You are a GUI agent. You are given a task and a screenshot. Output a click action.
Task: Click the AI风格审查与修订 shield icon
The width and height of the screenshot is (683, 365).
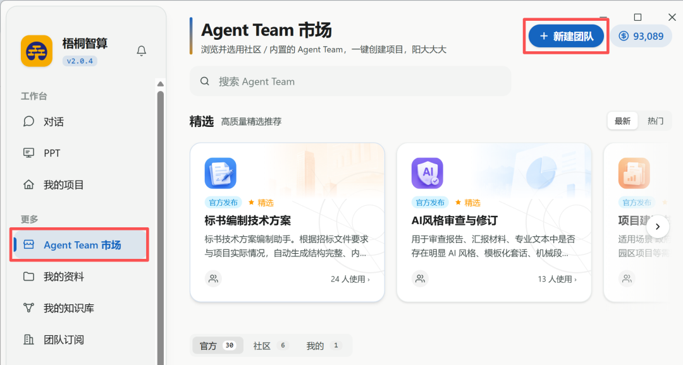point(428,173)
